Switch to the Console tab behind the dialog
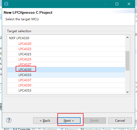137x130 pixels. [24, 129]
